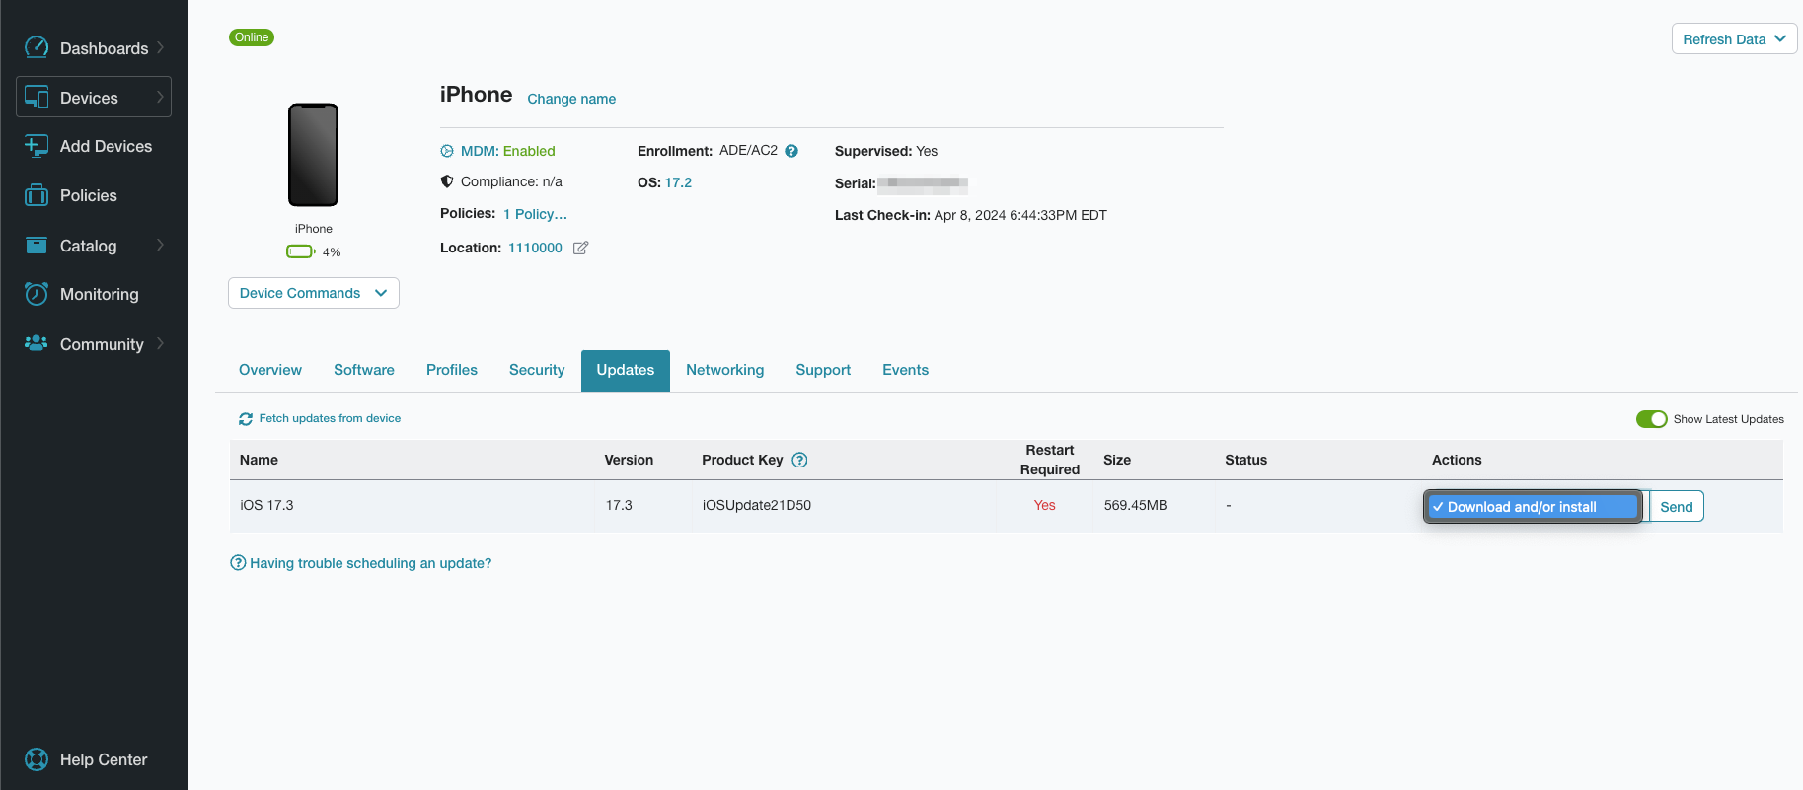Image resolution: width=1803 pixels, height=790 pixels.
Task: Click the Product Key help icon
Action: point(800,460)
